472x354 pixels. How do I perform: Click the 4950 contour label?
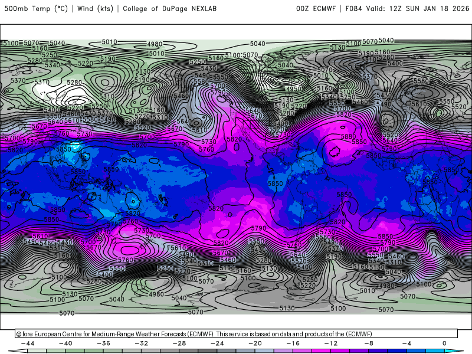293,89
